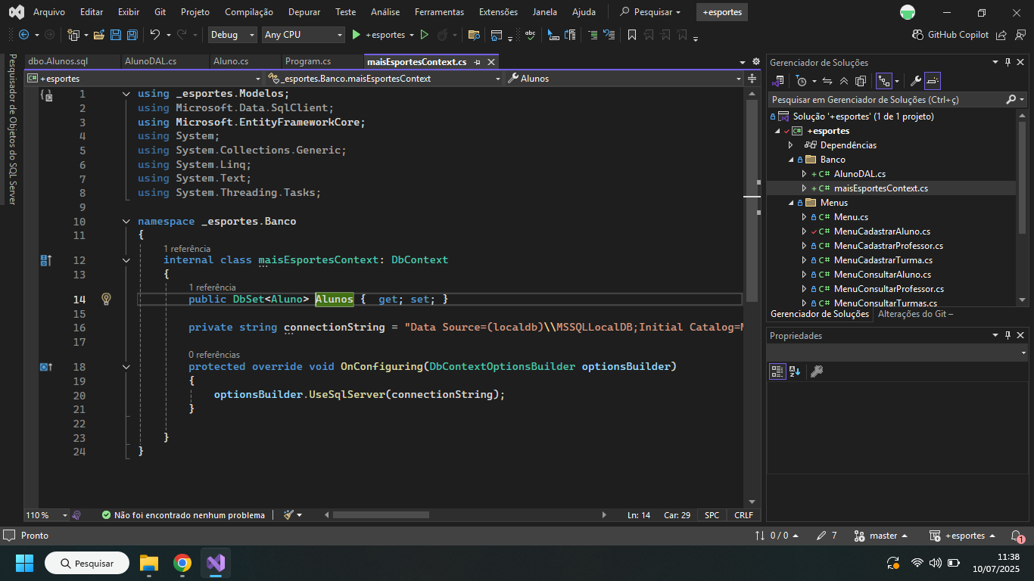Collapse the Menus folder in Solution Explorer
1034x581 pixels.
coord(790,203)
